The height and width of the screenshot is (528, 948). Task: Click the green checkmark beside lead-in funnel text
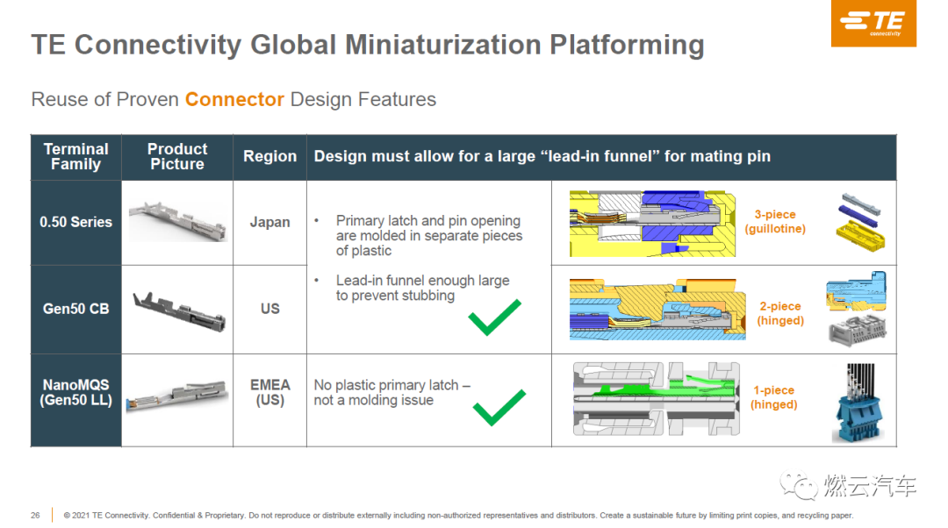[x=494, y=318]
